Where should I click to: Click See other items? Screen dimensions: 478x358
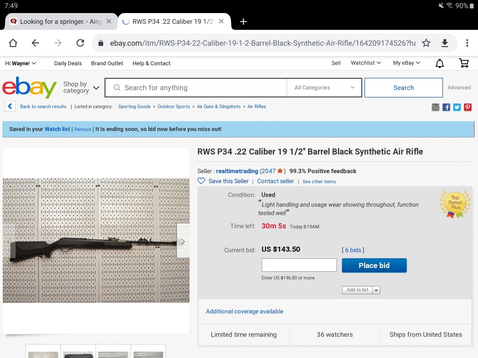(319, 181)
